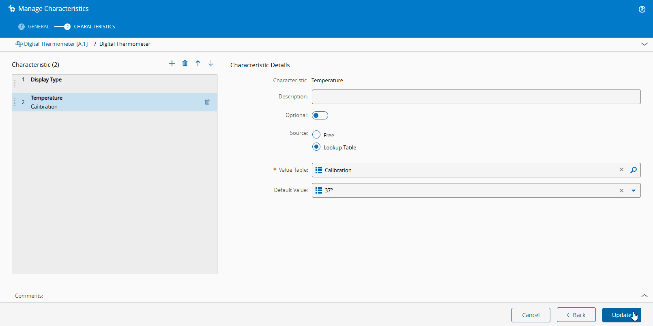Toggle the Optional switch
The image size is (653, 326).
[x=320, y=115]
